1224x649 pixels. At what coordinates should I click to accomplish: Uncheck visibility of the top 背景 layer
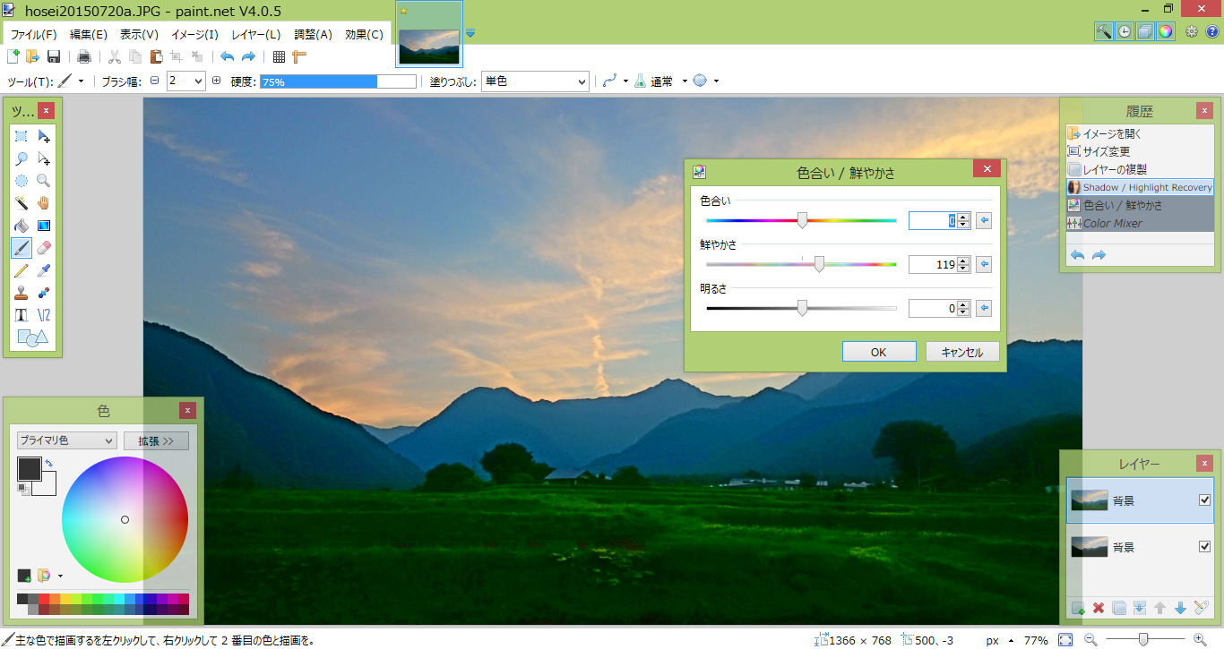1204,500
